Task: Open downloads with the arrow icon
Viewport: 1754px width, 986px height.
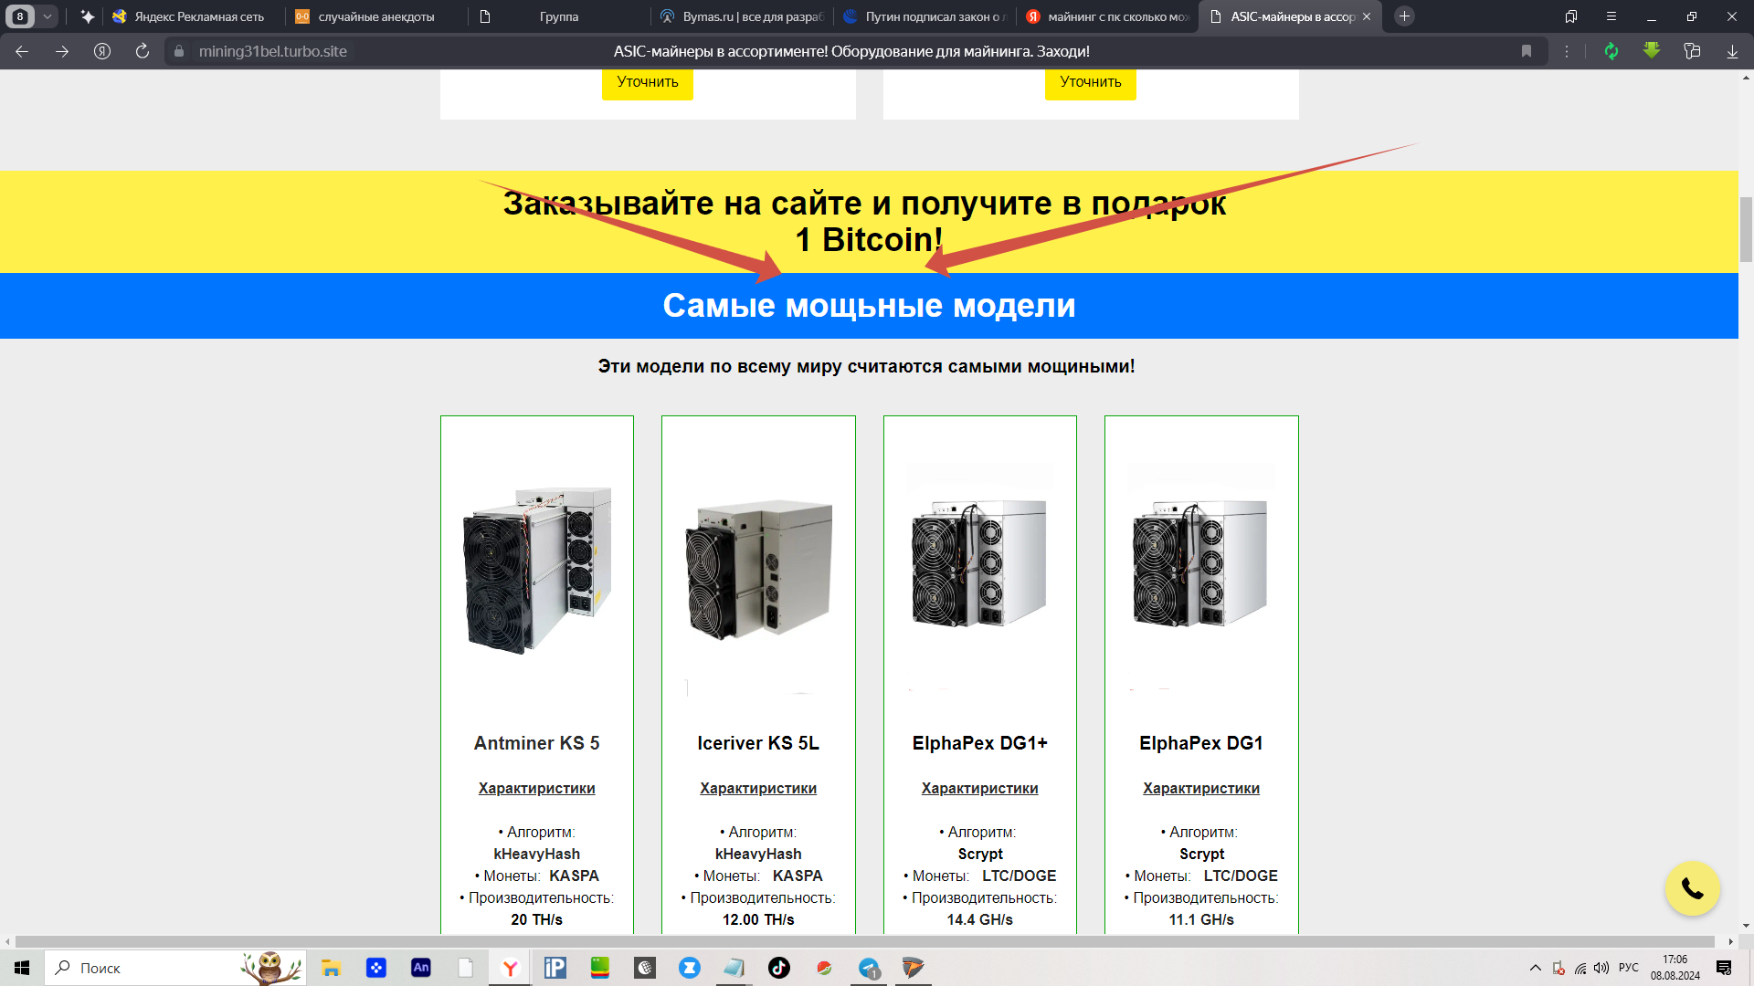Action: pyautogui.click(x=1732, y=51)
